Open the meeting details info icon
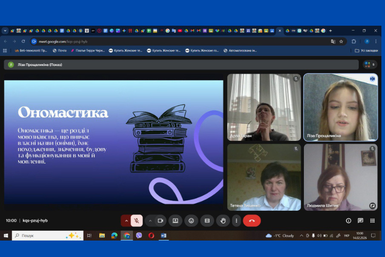 tap(349, 221)
